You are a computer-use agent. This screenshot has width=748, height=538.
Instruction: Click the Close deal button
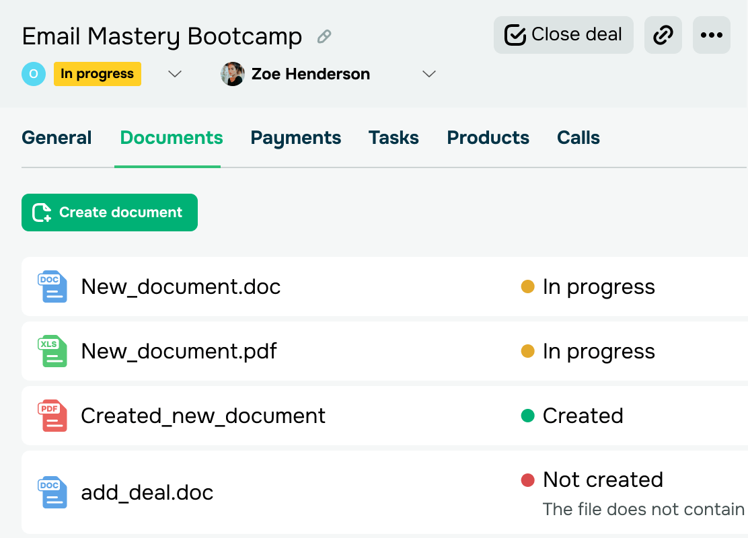[x=564, y=35]
